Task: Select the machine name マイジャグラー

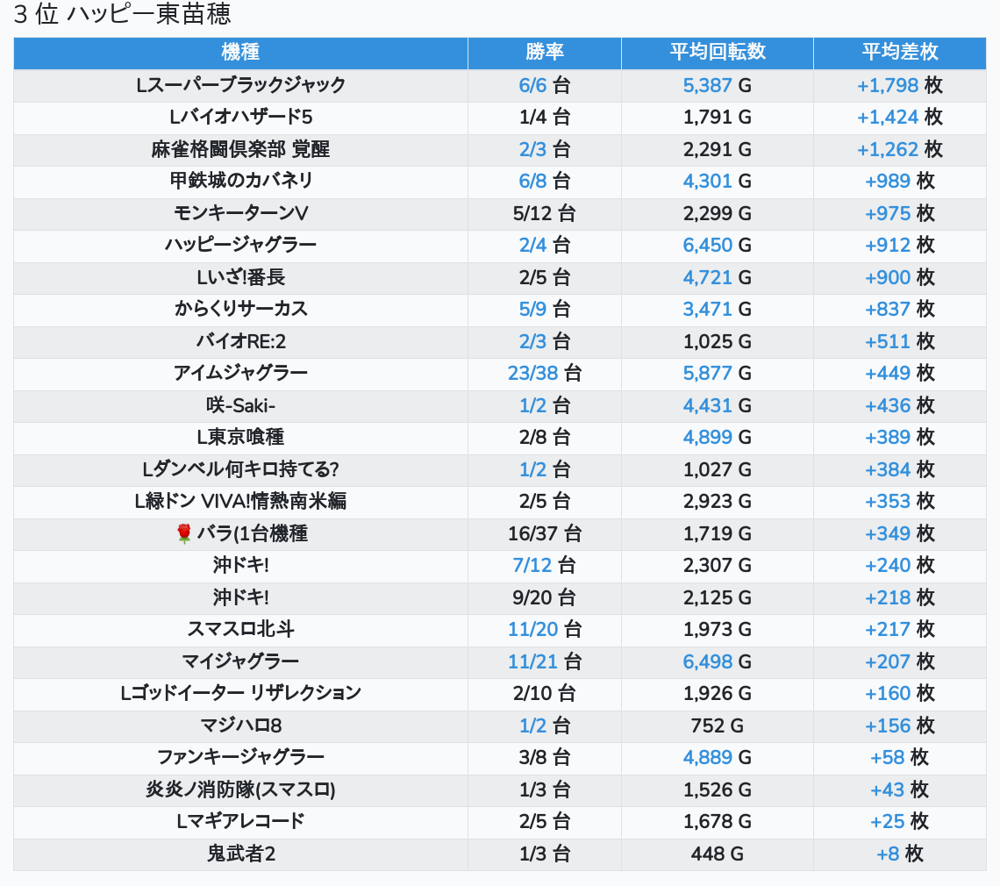Action: (240, 661)
